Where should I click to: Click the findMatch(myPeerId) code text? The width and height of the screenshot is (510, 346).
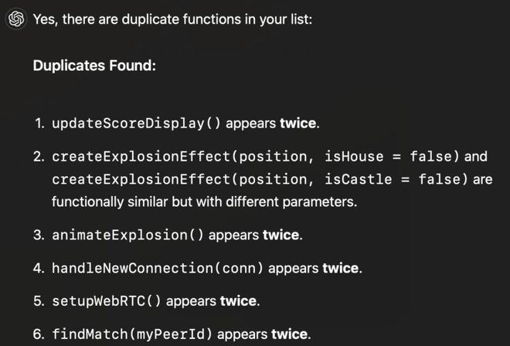(x=132, y=334)
